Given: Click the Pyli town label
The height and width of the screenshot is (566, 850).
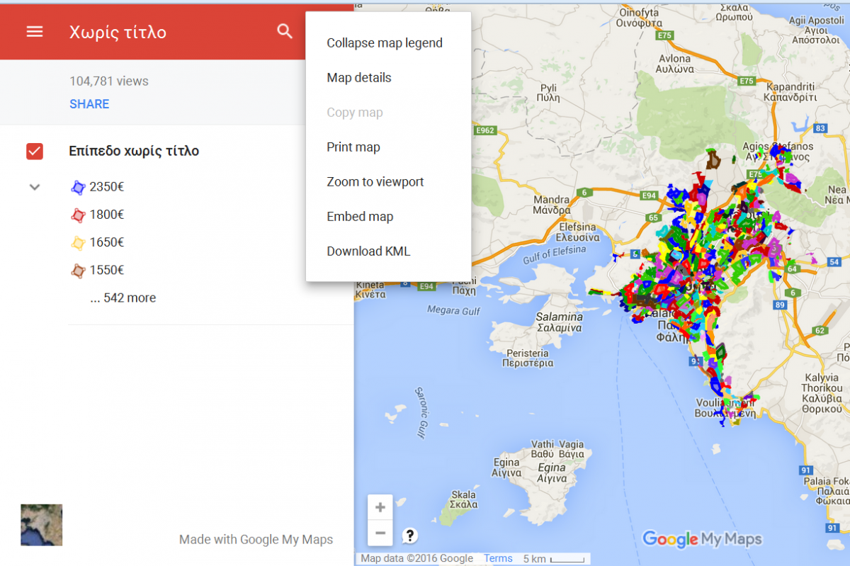Looking at the screenshot, I should point(549,94).
